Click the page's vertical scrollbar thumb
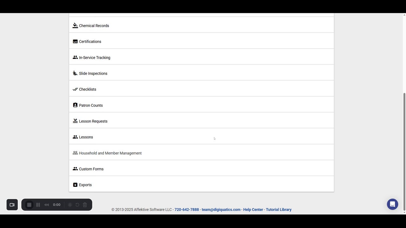Screen dimensions: 406x228 pos(404,152)
